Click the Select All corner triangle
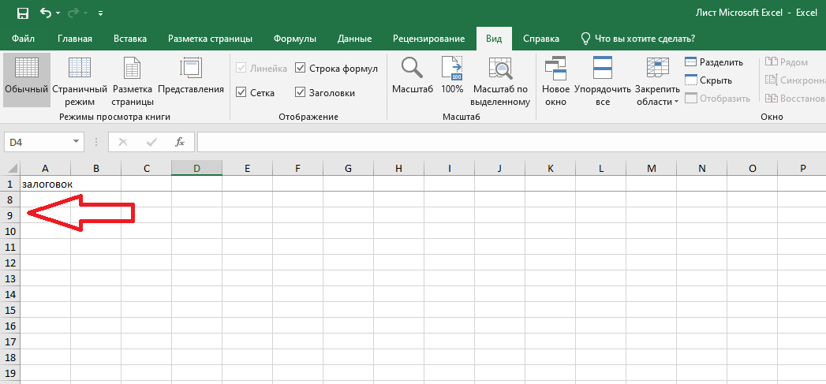This screenshot has height=384, width=826. [10, 169]
